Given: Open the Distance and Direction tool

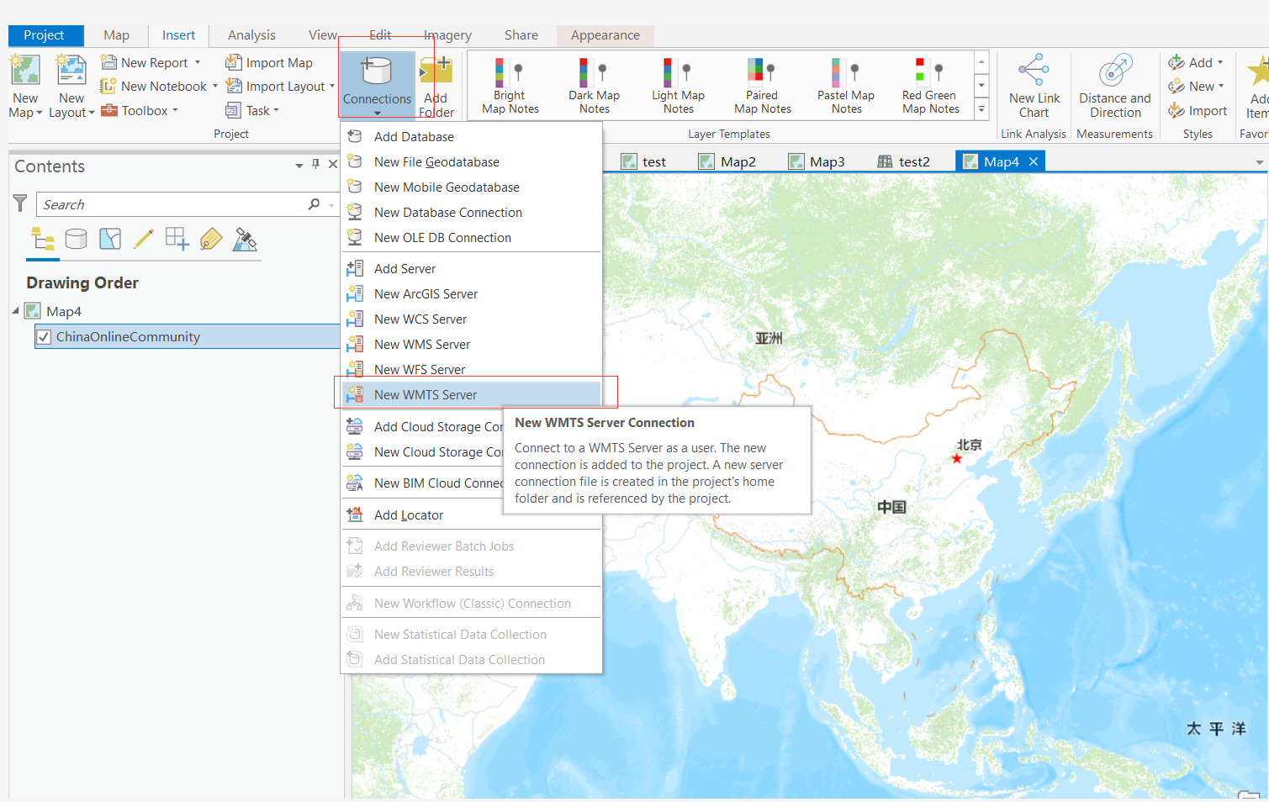Looking at the screenshot, I should click(x=1114, y=84).
